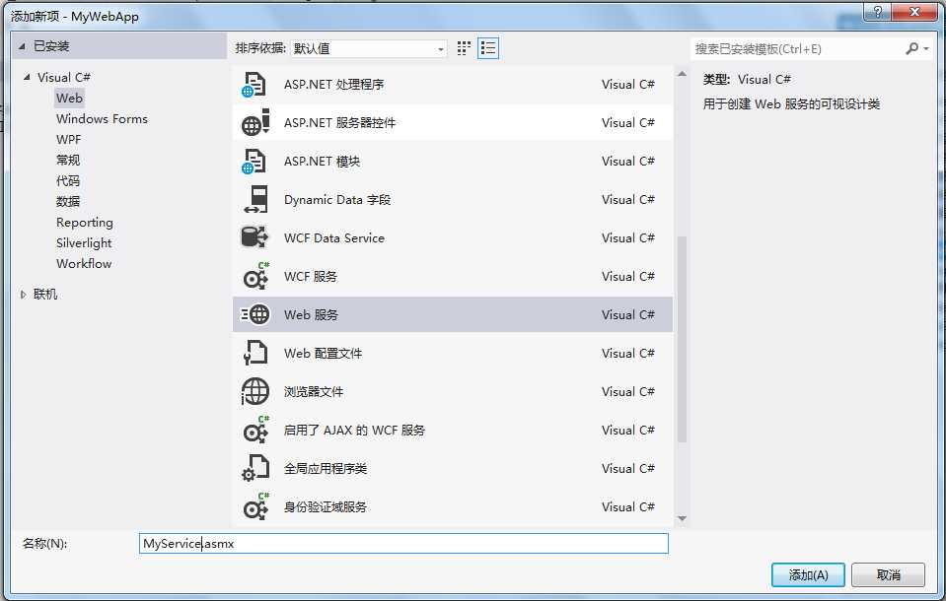
Task: Select the 常规 category
Action: [68, 161]
